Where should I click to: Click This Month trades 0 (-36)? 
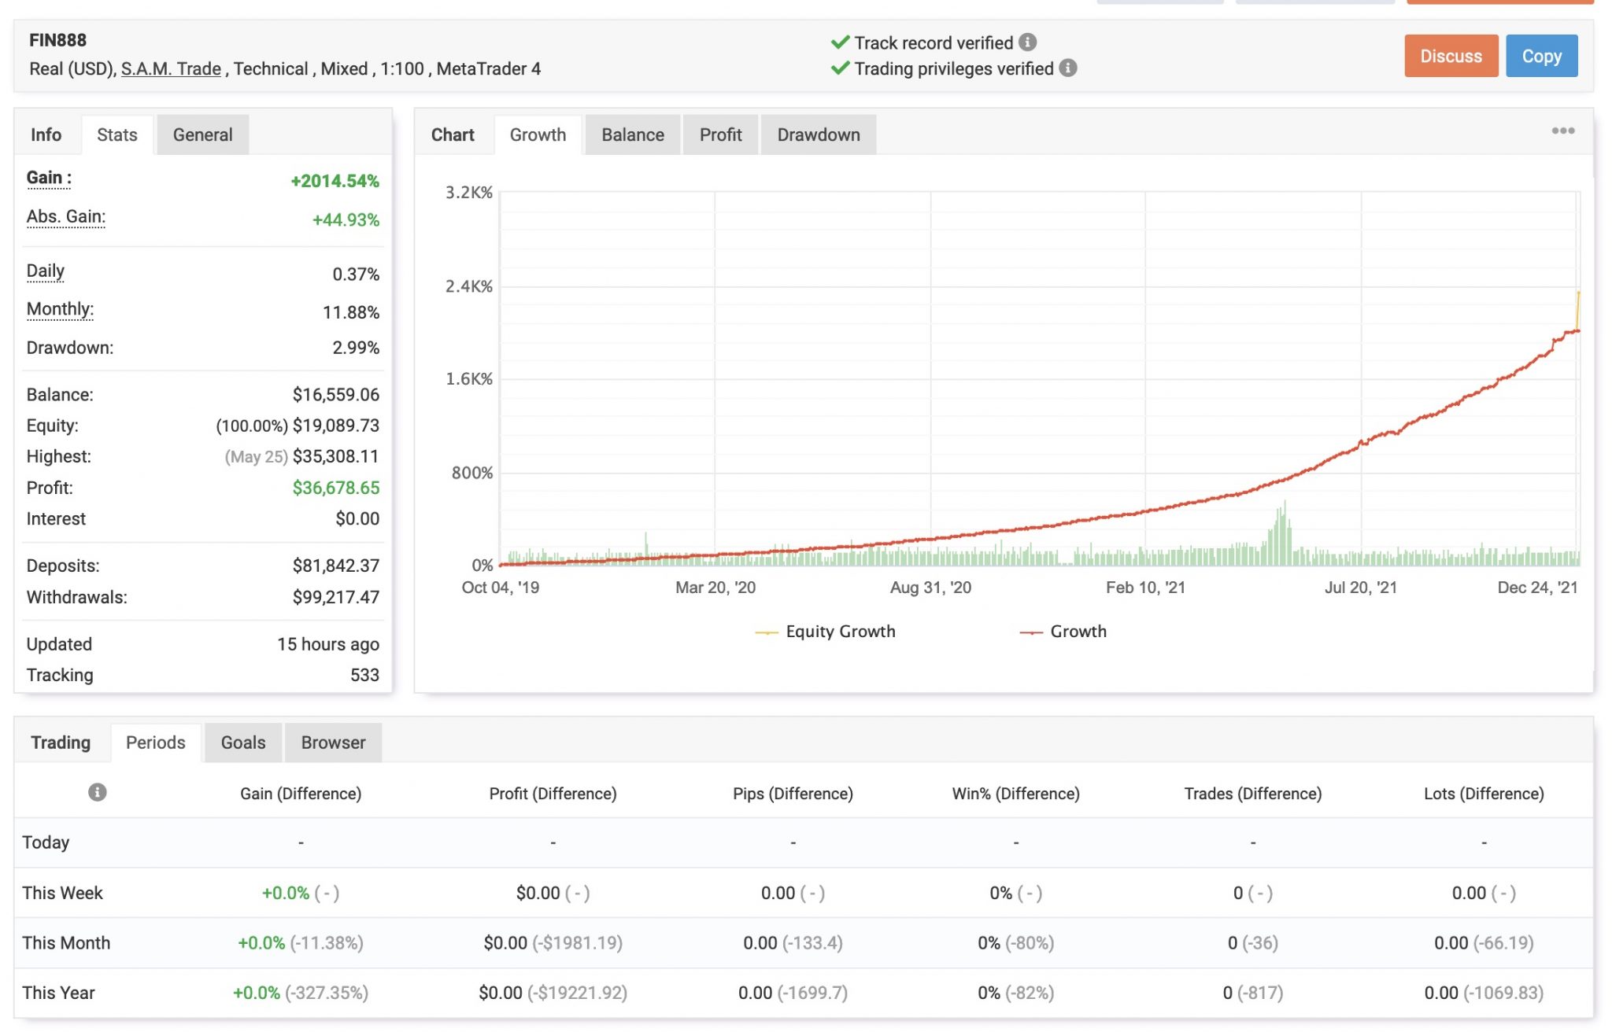(x=1252, y=942)
